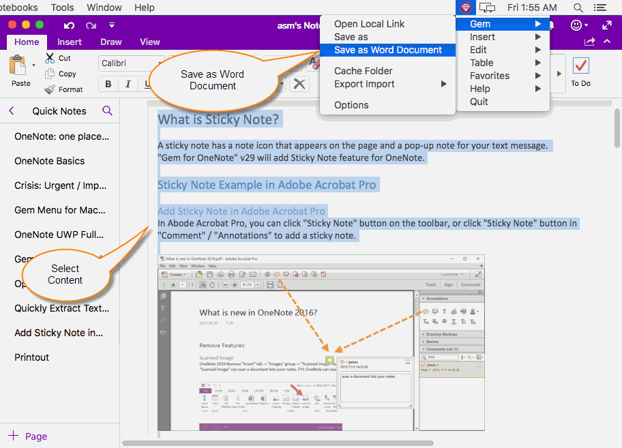
Task: Open Options in the Gem submenu
Action: 387,105
